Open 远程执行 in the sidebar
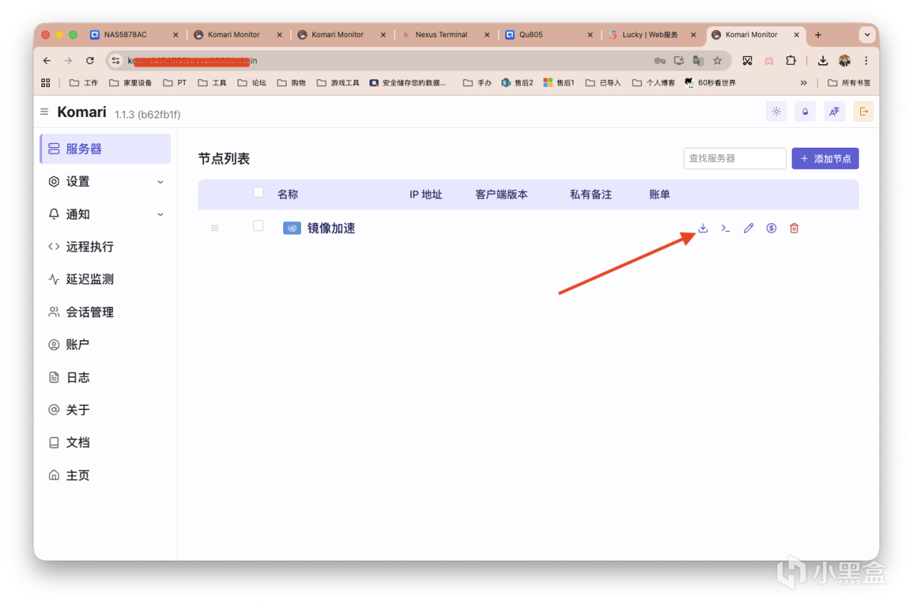Image resolution: width=913 pixels, height=605 pixels. click(106, 247)
